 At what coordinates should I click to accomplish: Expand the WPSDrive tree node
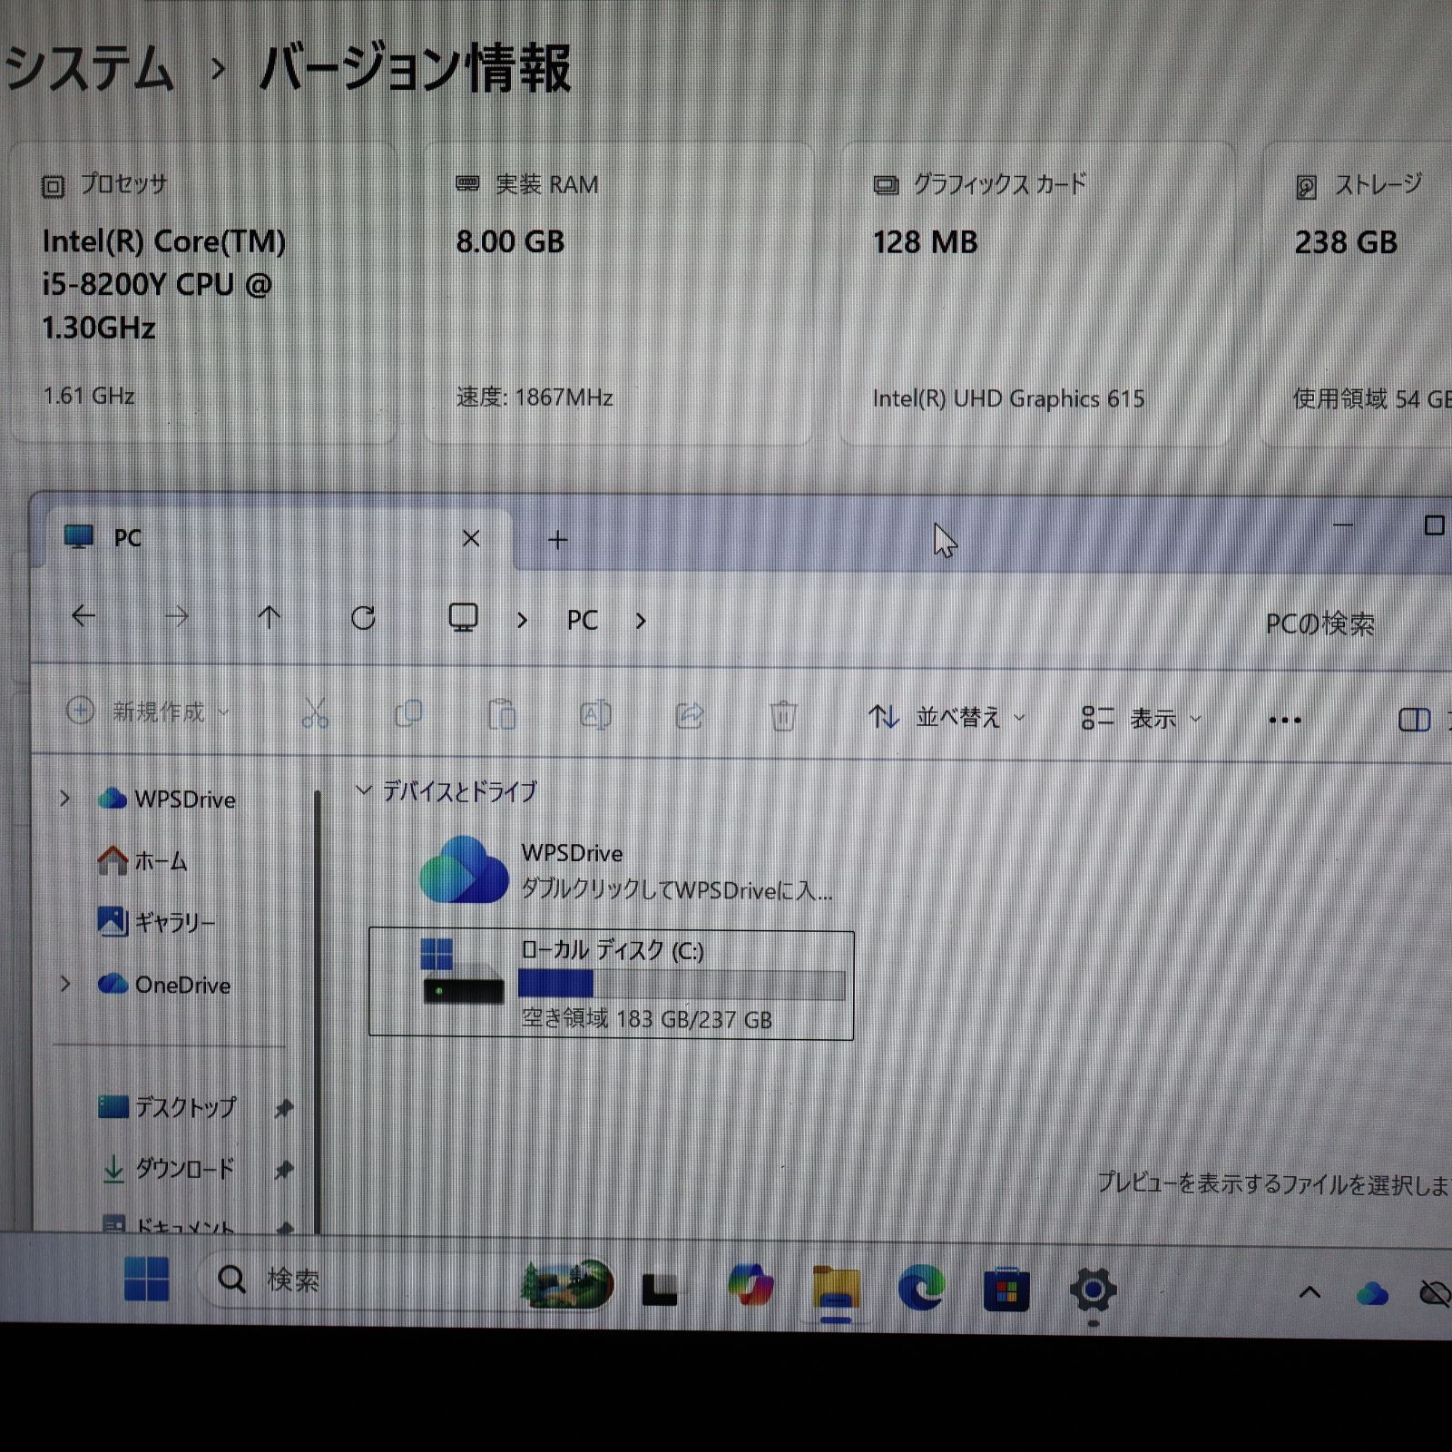coord(64,799)
